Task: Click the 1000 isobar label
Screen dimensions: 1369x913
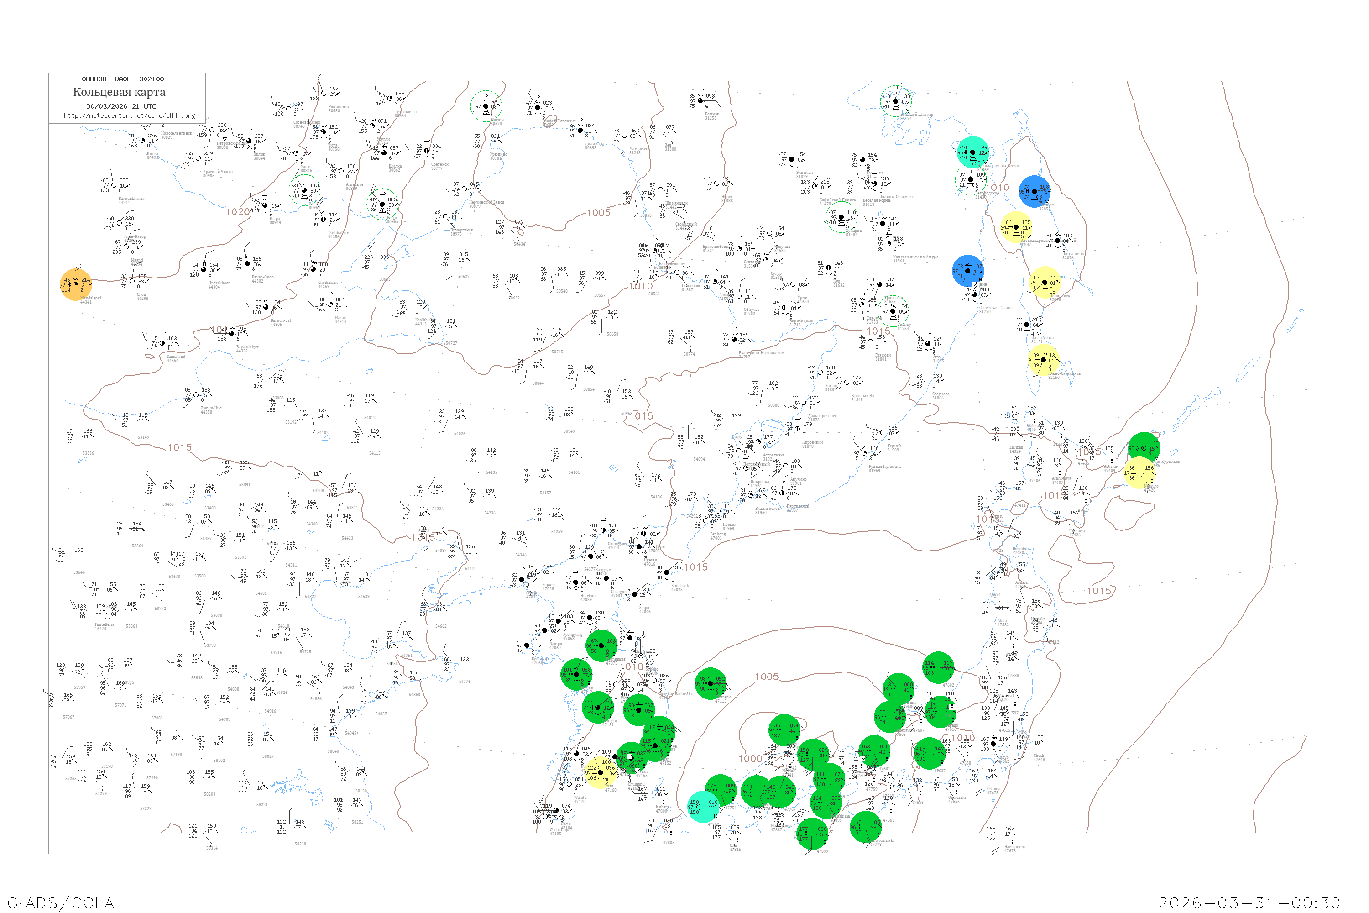Action: pos(750,759)
